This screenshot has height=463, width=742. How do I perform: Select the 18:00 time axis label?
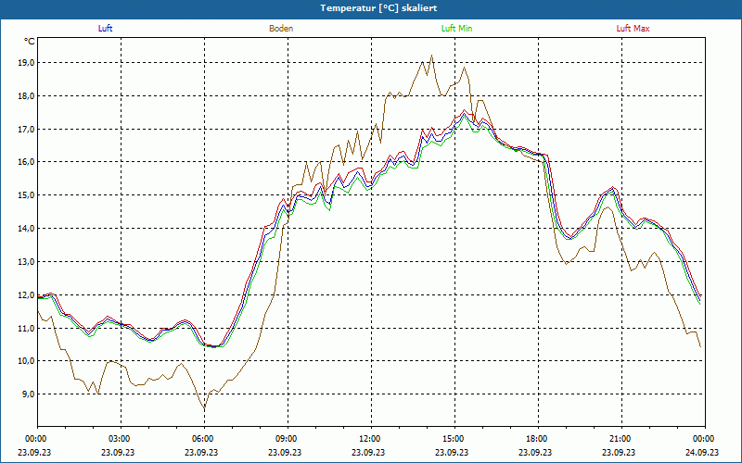[537, 438]
